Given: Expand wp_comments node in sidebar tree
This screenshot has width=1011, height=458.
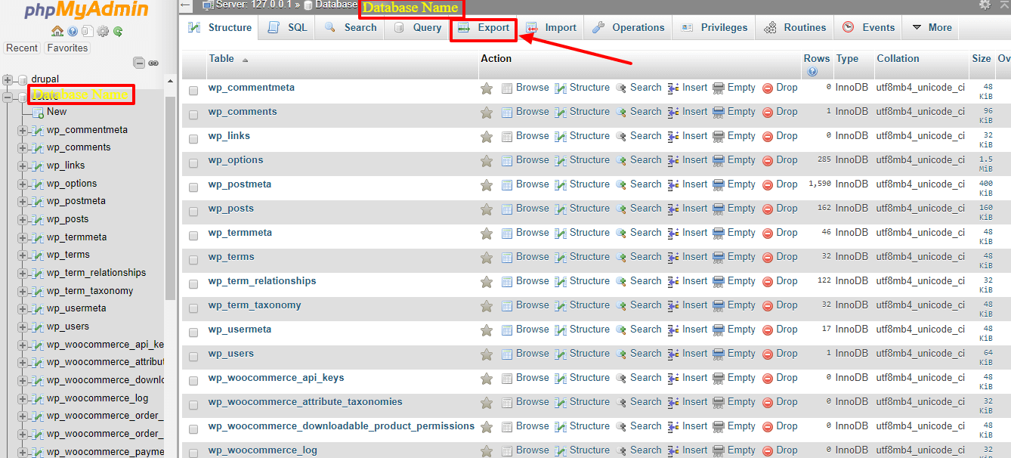Looking at the screenshot, I should (x=23, y=148).
